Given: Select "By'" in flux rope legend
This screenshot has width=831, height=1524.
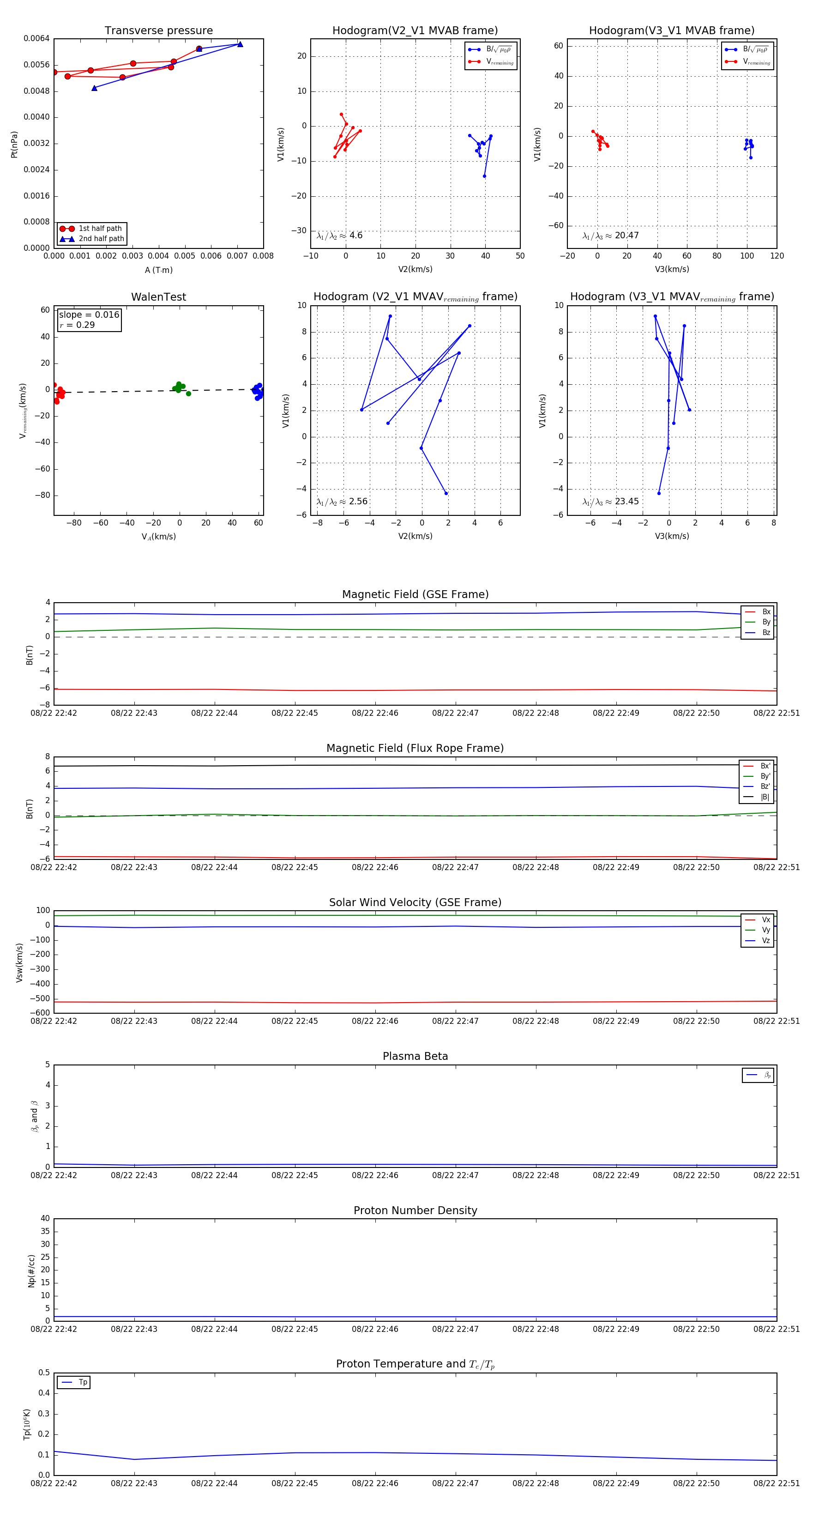Looking at the screenshot, I should click(x=757, y=776).
